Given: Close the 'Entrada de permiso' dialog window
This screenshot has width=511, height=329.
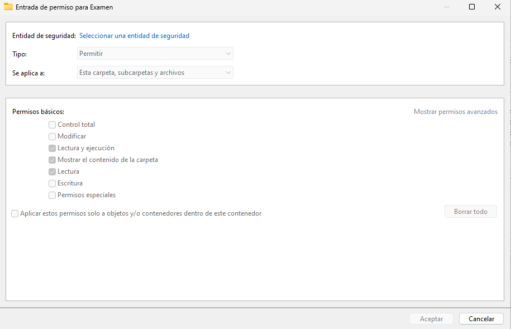Looking at the screenshot, I should click(497, 7).
